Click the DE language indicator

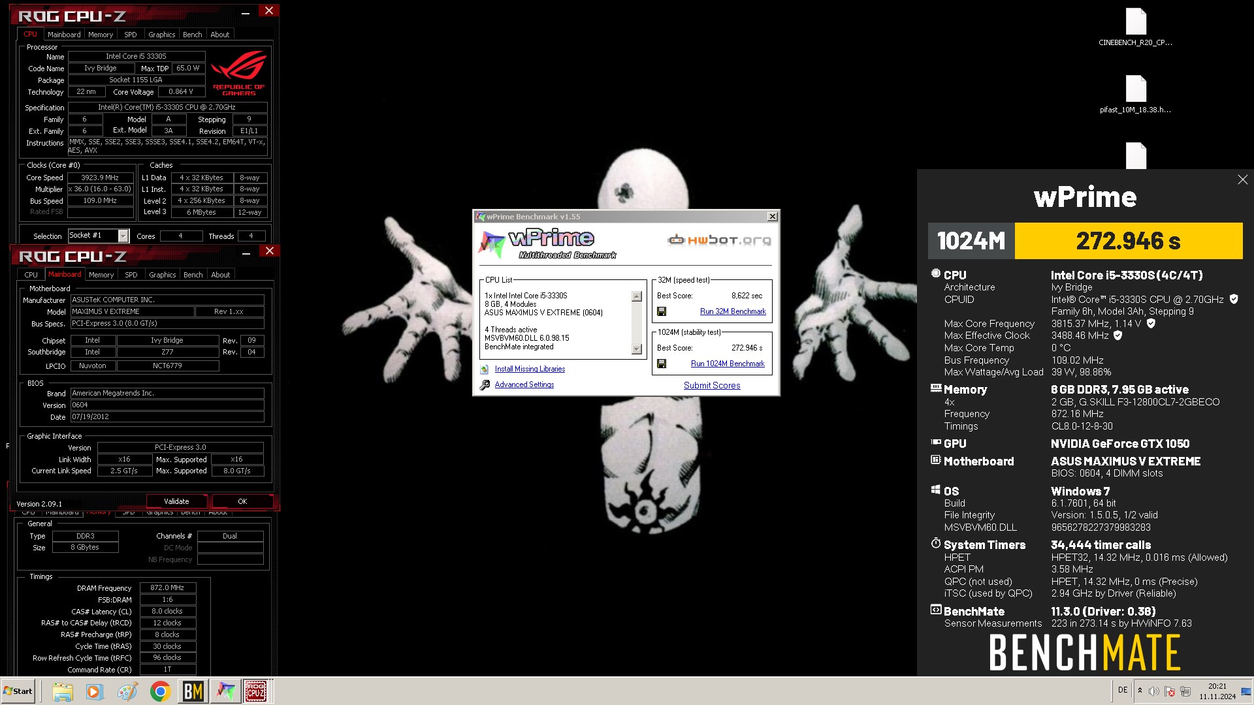[1123, 690]
